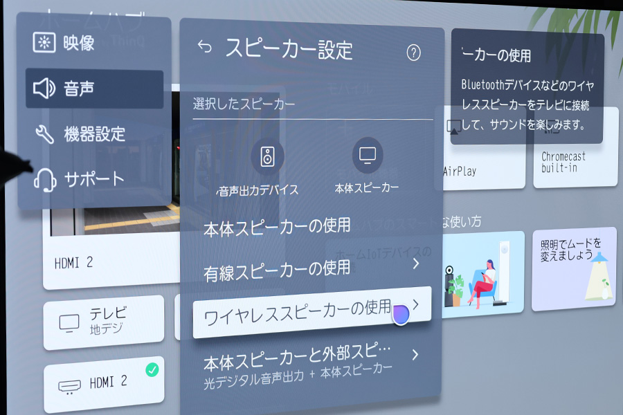Select ワイヤレススピーカーの使用 option
This screenshot has width=623, height=415.
point(312,313)
